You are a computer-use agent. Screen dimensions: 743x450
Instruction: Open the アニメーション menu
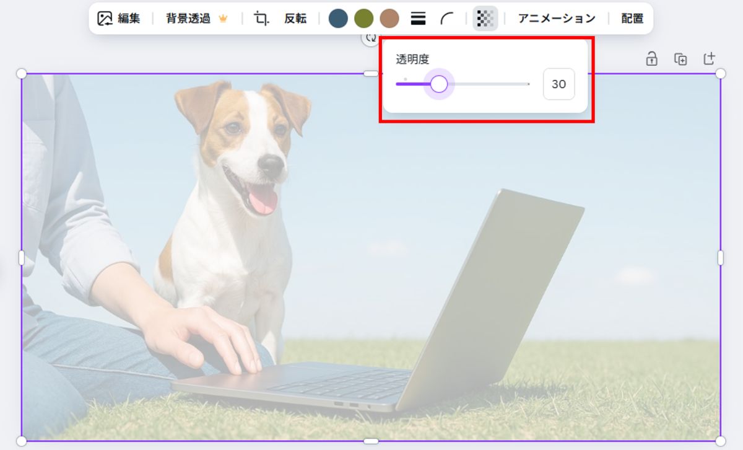[x=557, y=19]
